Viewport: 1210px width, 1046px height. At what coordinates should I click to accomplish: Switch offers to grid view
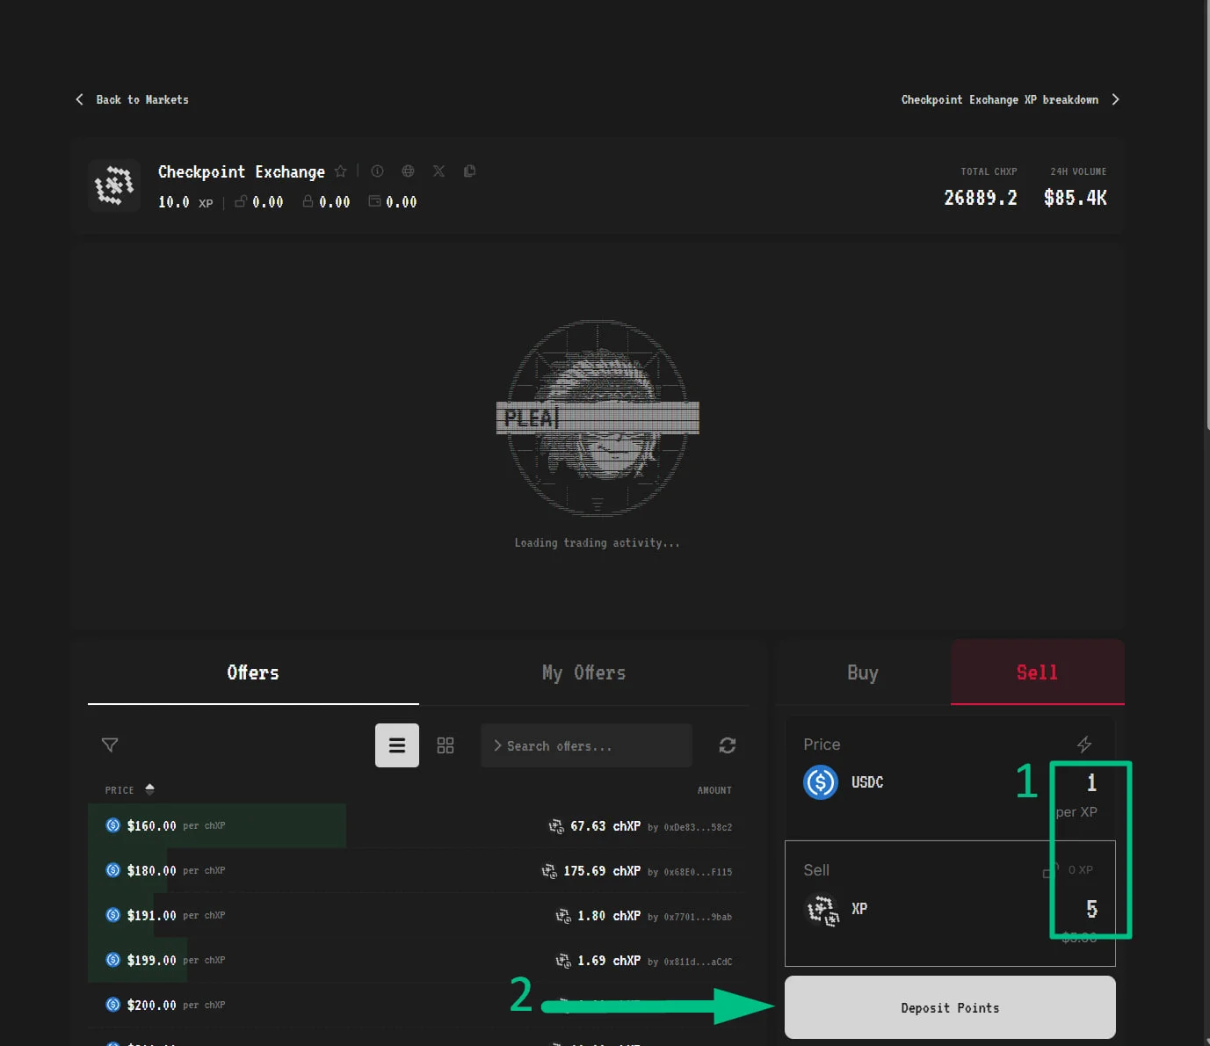pyautogui.click(x=446, y=745)
